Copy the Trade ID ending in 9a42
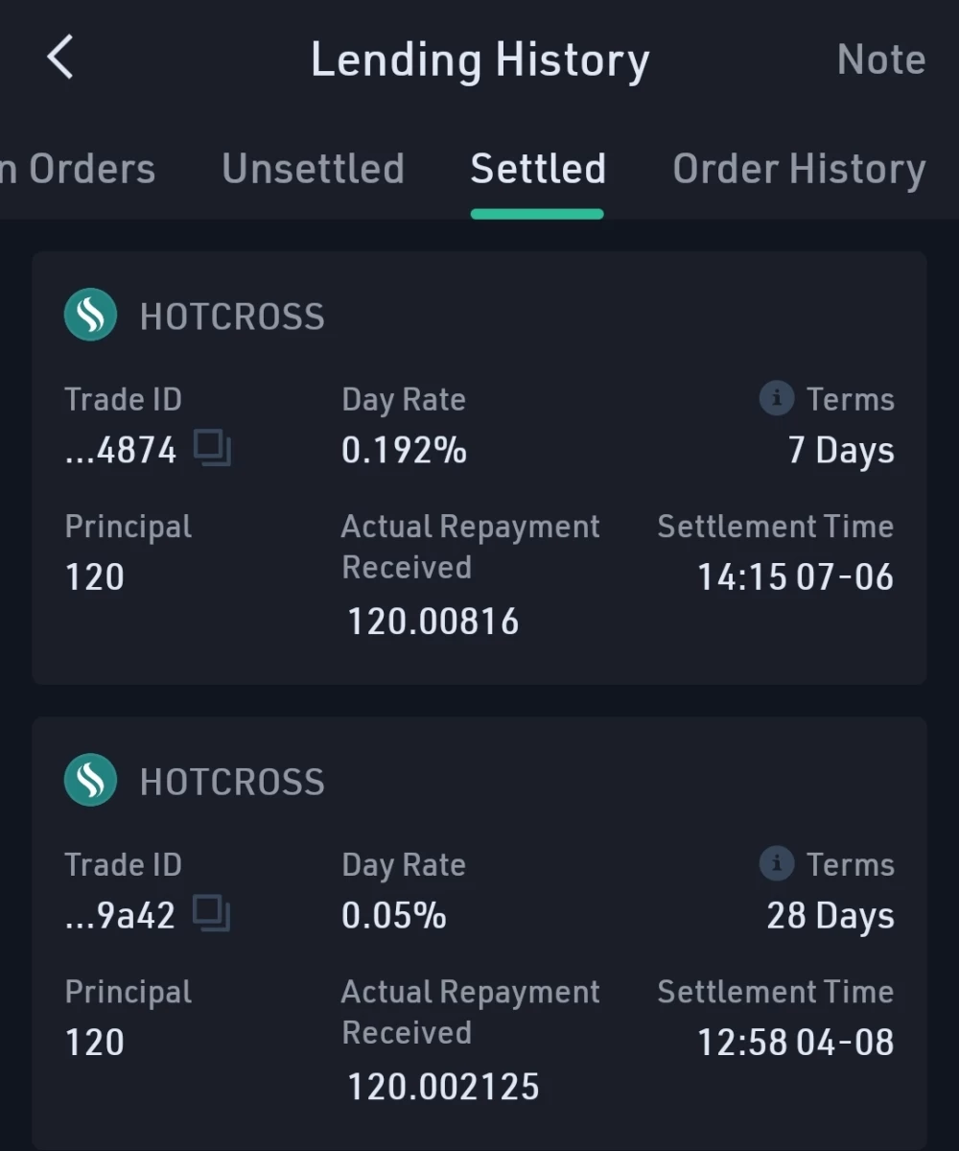Image resolution: width=959 pixels, height=1151 pixels. coord(212,914)
